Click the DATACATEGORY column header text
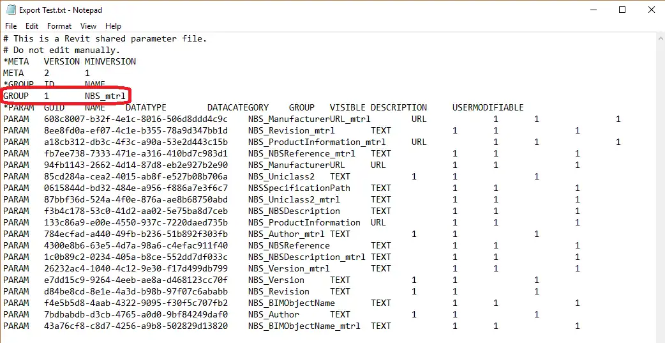This screenshot has width=665, height=343. (237, 107)
